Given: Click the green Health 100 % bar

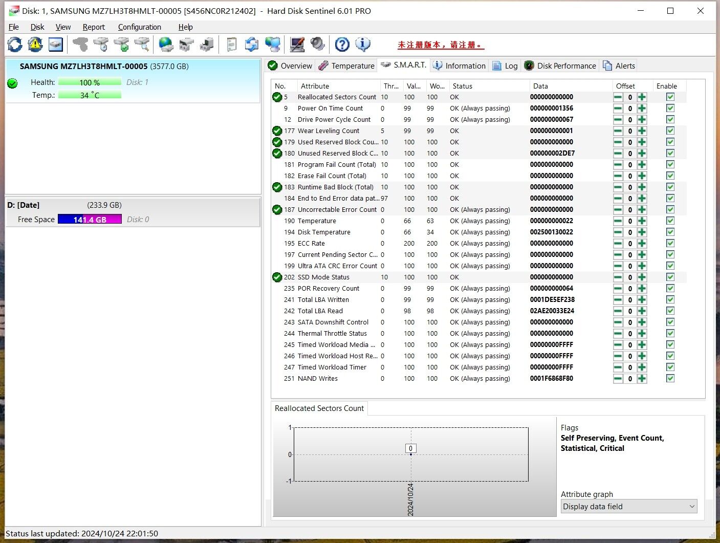Looking at the screenshot, I should pos(90,82).
